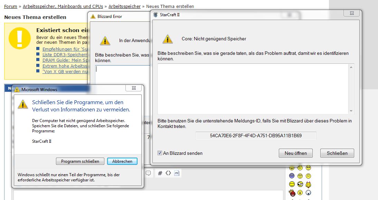Click the Meldungs-ID field 54CA70E6-2F8F

click(x=256, y=136)
